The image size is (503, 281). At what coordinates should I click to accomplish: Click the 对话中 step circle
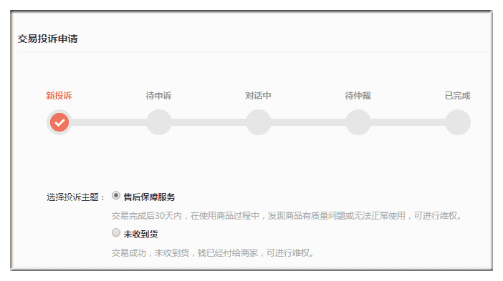coord(259,122)
